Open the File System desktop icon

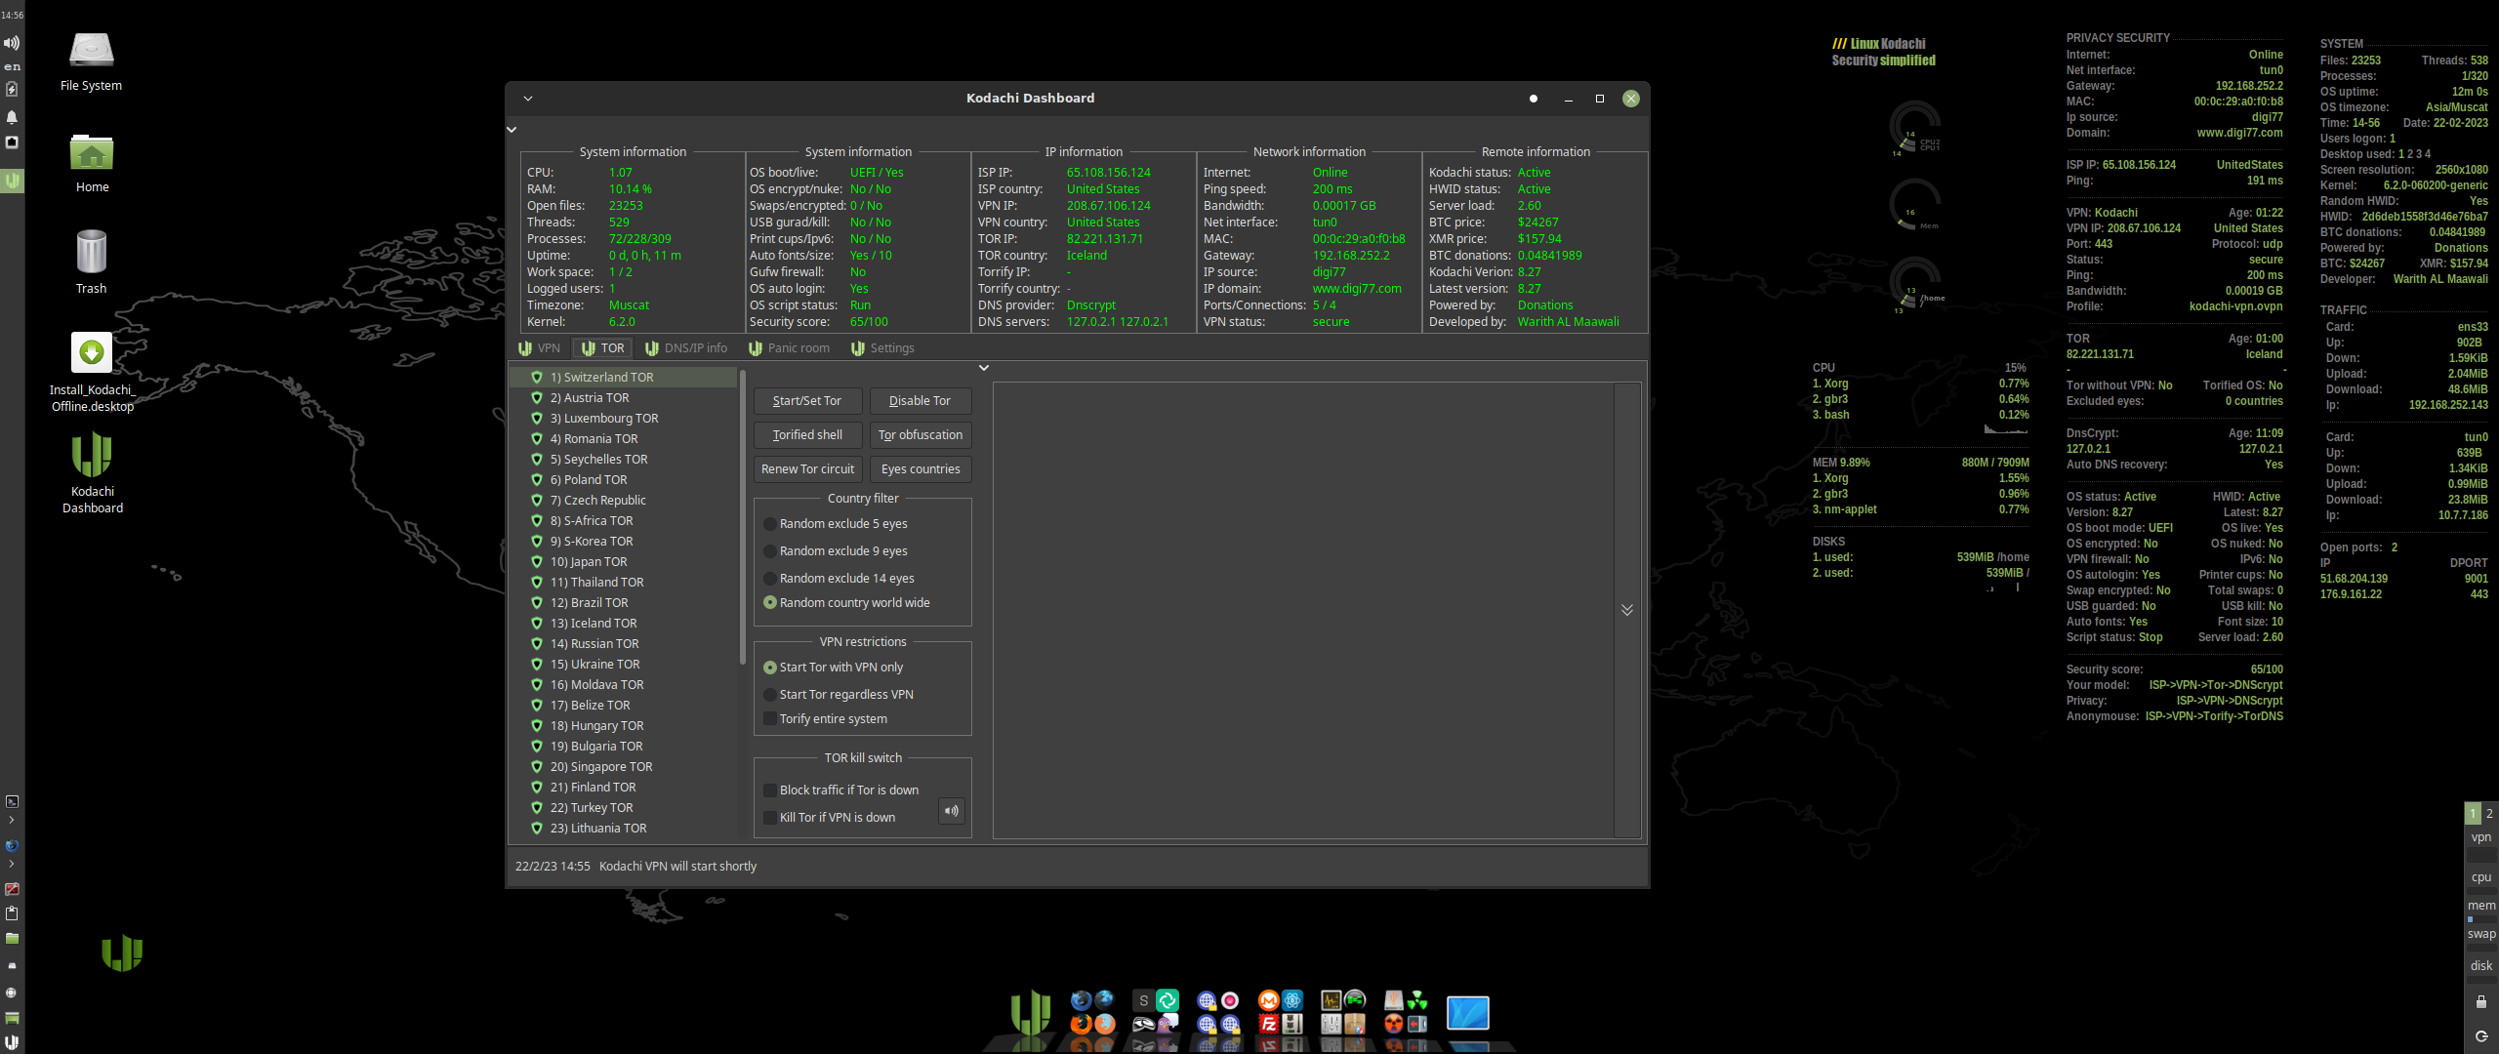click(x=91, y=61)
